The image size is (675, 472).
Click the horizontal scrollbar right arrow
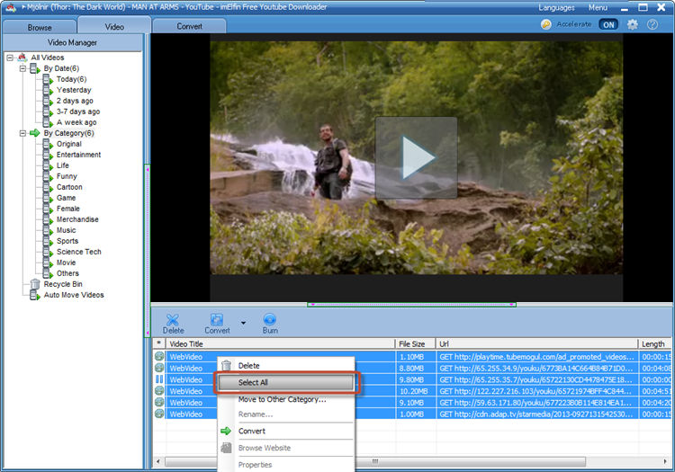[x=666, y=461]
